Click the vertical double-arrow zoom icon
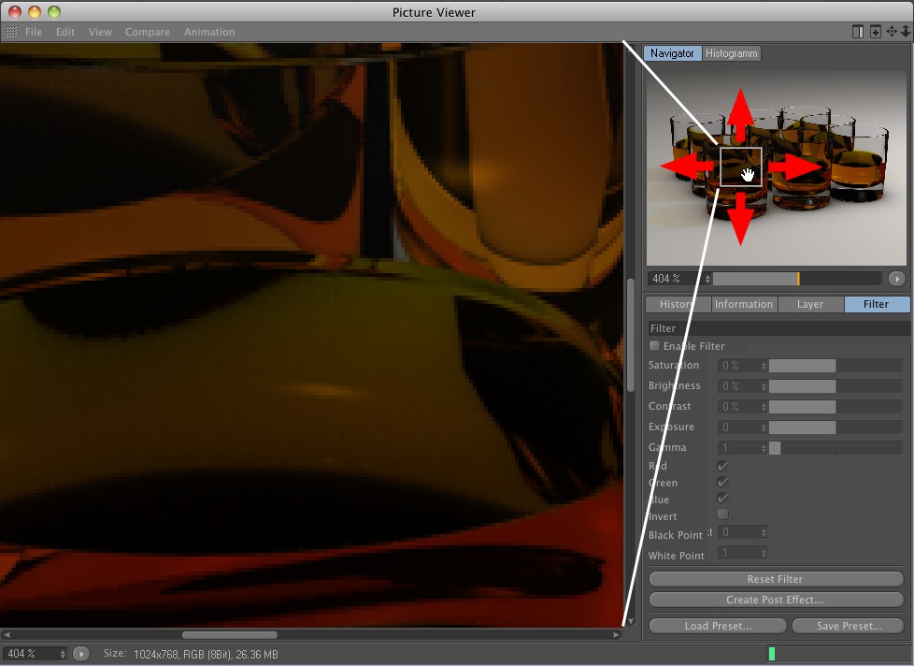Viewport: 914px width, 666px height. (x=905, y=32)
